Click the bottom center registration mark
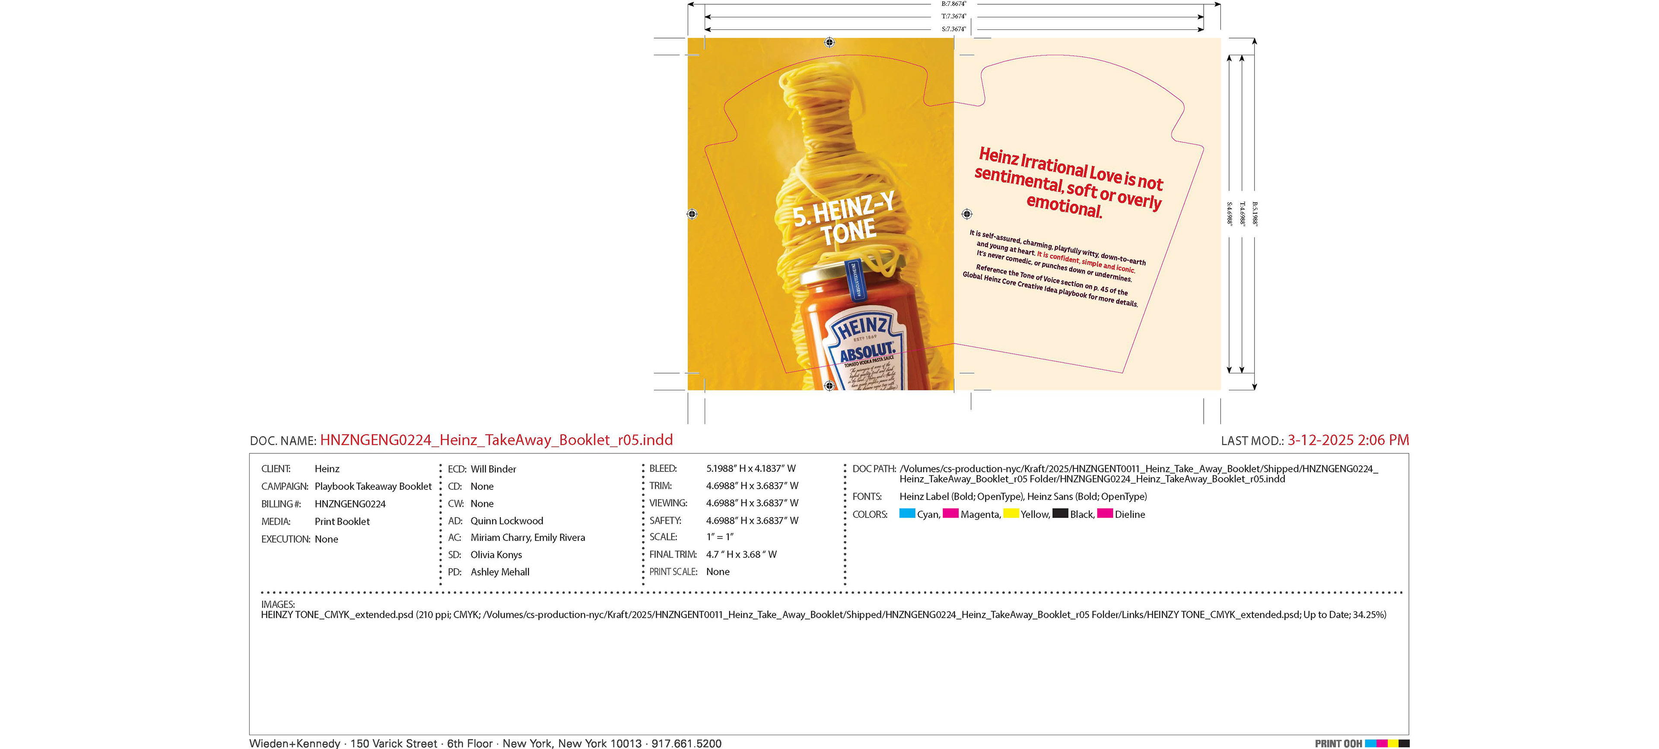This screenshot has width=1659, height=749. click(829, 386)
